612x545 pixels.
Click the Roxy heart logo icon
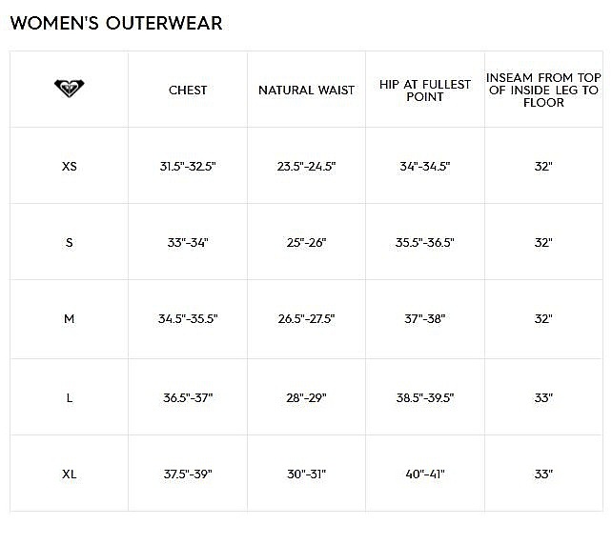click(69, 89)
